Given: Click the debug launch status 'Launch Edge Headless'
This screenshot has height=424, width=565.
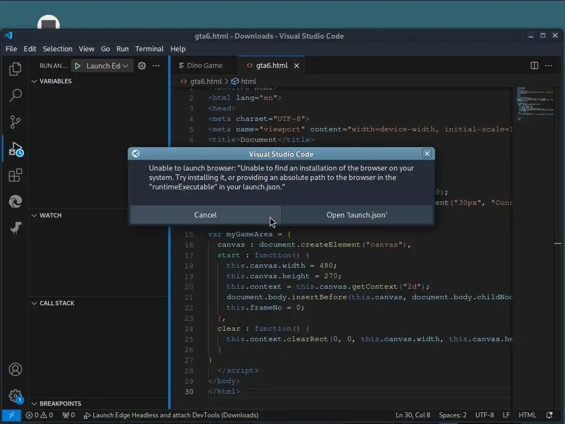Looking at the screenshot, I should tap(171, 415).
